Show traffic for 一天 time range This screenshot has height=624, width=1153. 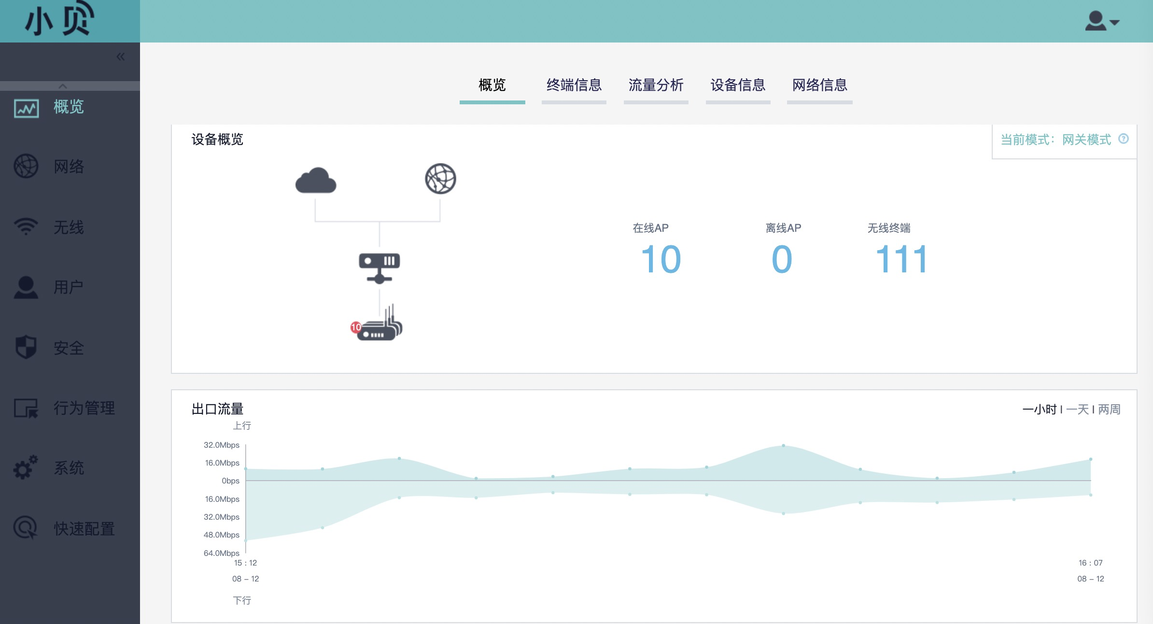point(1077,410)
